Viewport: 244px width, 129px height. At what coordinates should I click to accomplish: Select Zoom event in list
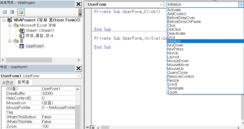pos(205,92)
